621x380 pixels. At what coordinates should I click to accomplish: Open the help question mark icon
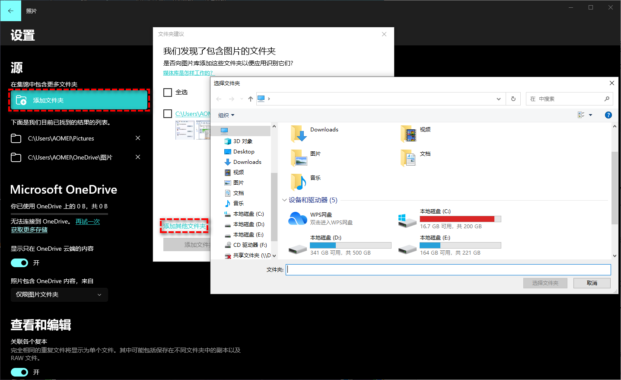pos(608,115)
